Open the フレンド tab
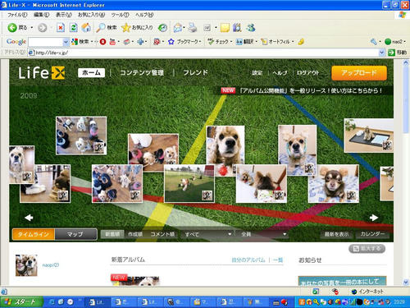 click(x=195, y=72)
